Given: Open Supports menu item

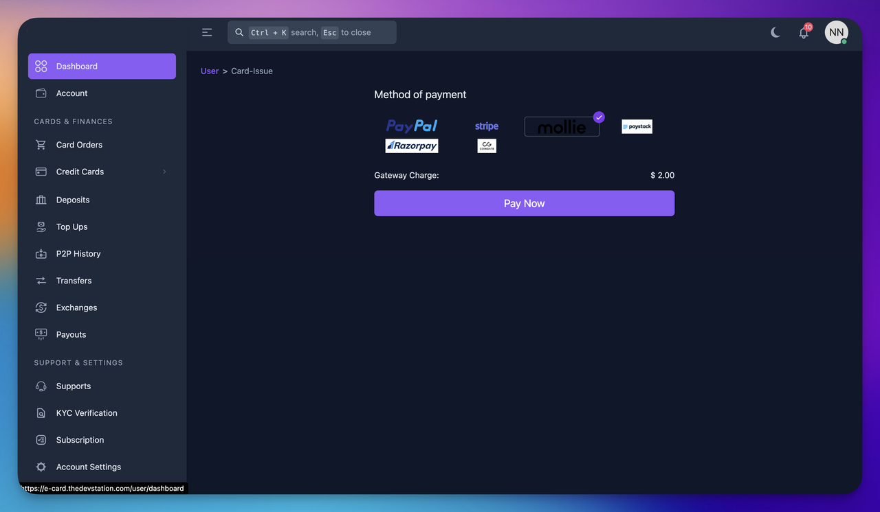Looking at the screenshot, I should pos(102,386).
